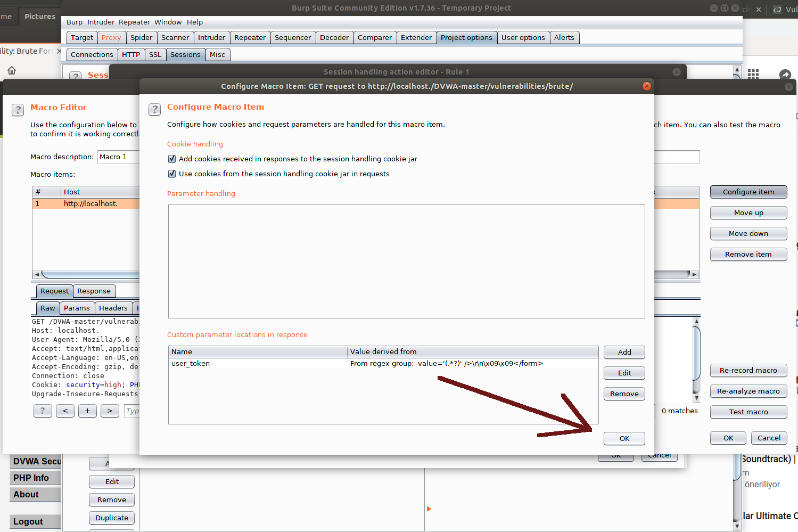Viewport: 798px width, 532px height.
Task: Switch to the Target tab
Action: [82, 37]
